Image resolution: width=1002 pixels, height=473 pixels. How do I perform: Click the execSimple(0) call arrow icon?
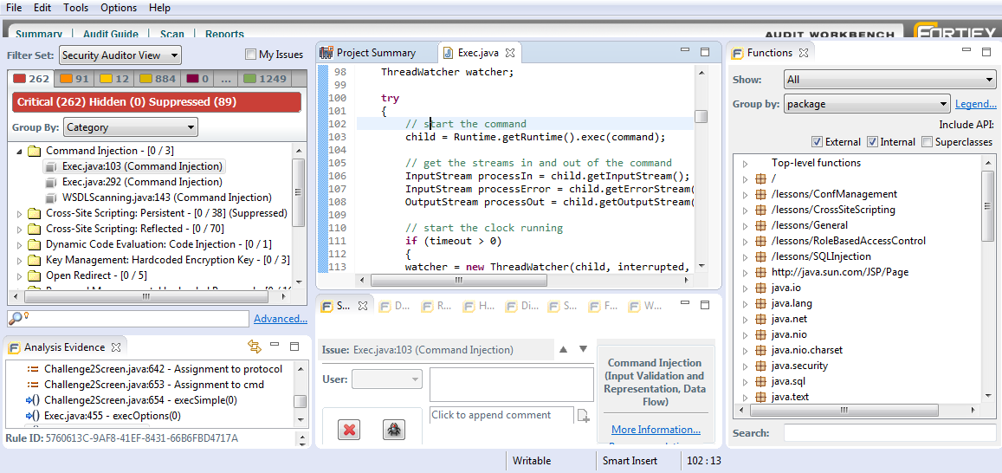click(x=33, y=400)
